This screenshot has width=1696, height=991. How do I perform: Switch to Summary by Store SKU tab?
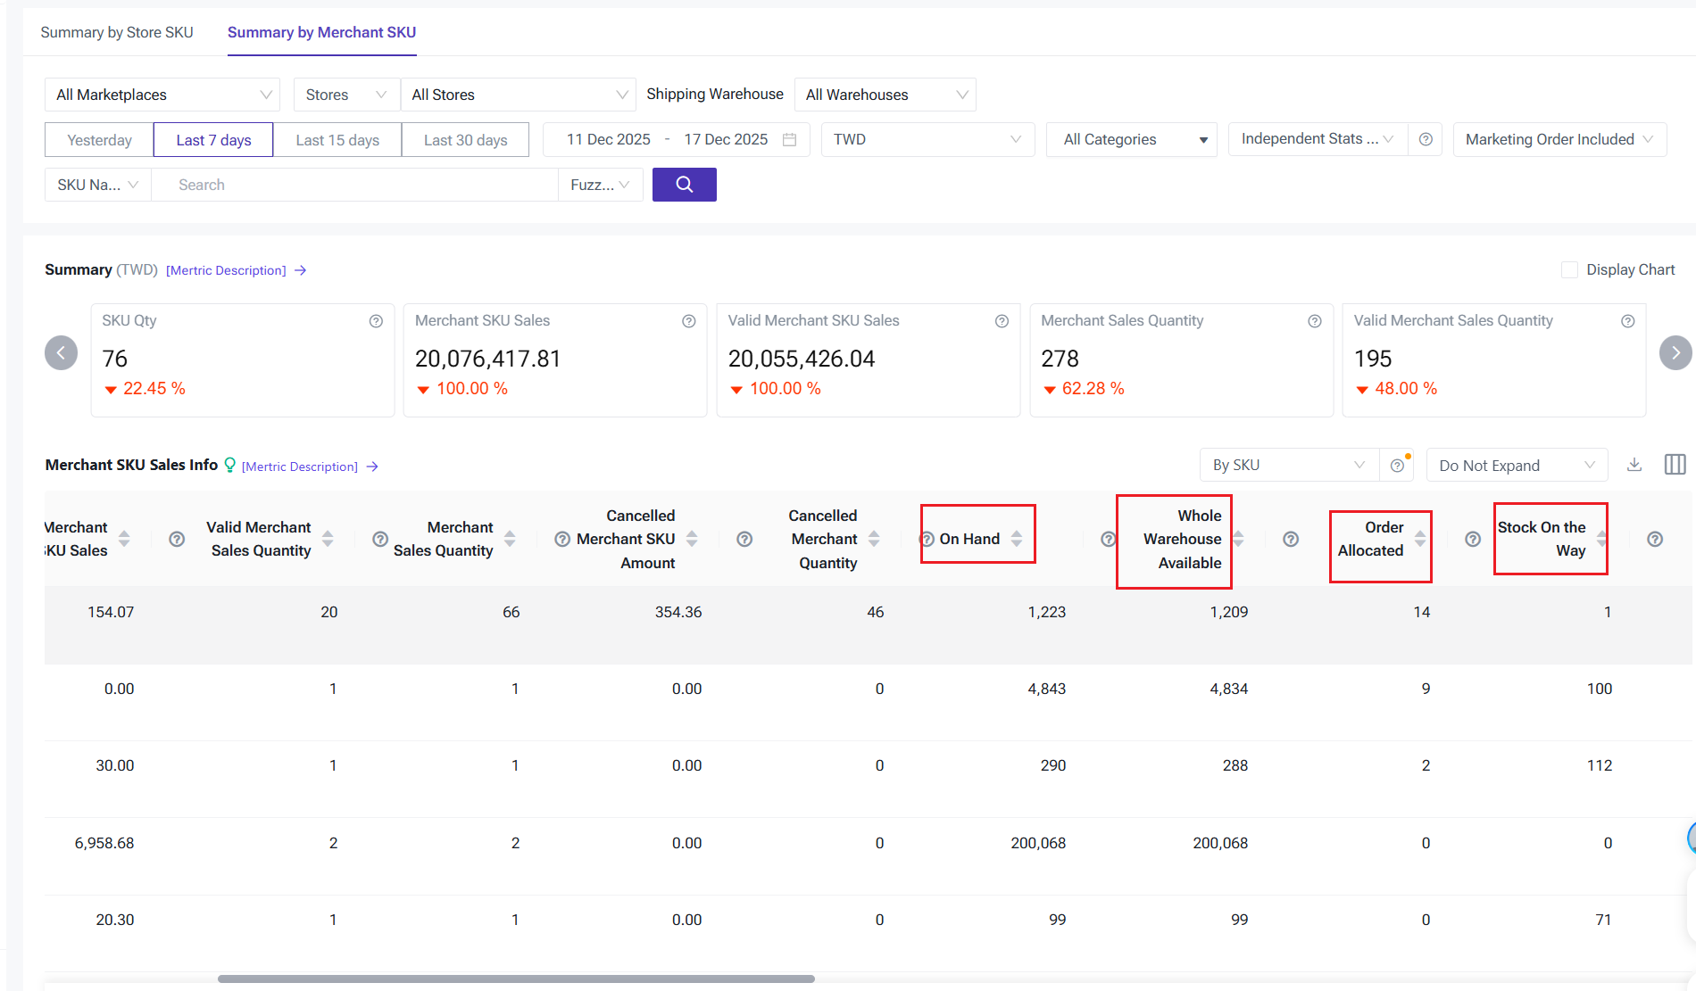[117, 32]
